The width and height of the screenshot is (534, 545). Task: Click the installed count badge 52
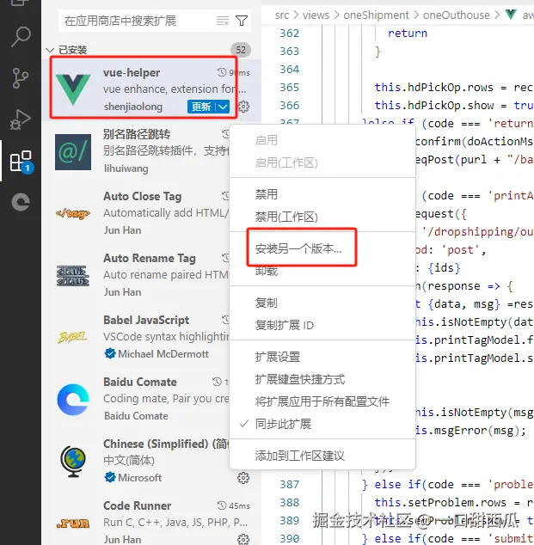point(241,50)
